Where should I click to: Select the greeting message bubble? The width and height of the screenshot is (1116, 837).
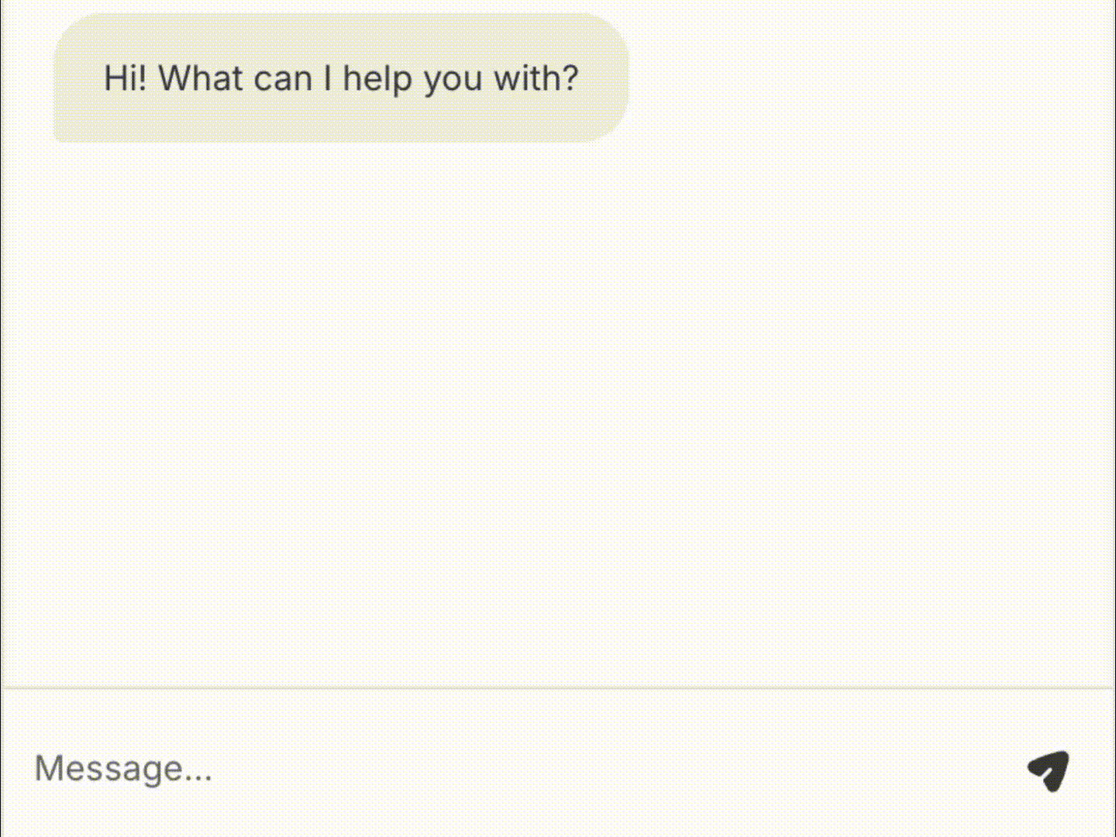pyautogui.click(x=341, y=78)
